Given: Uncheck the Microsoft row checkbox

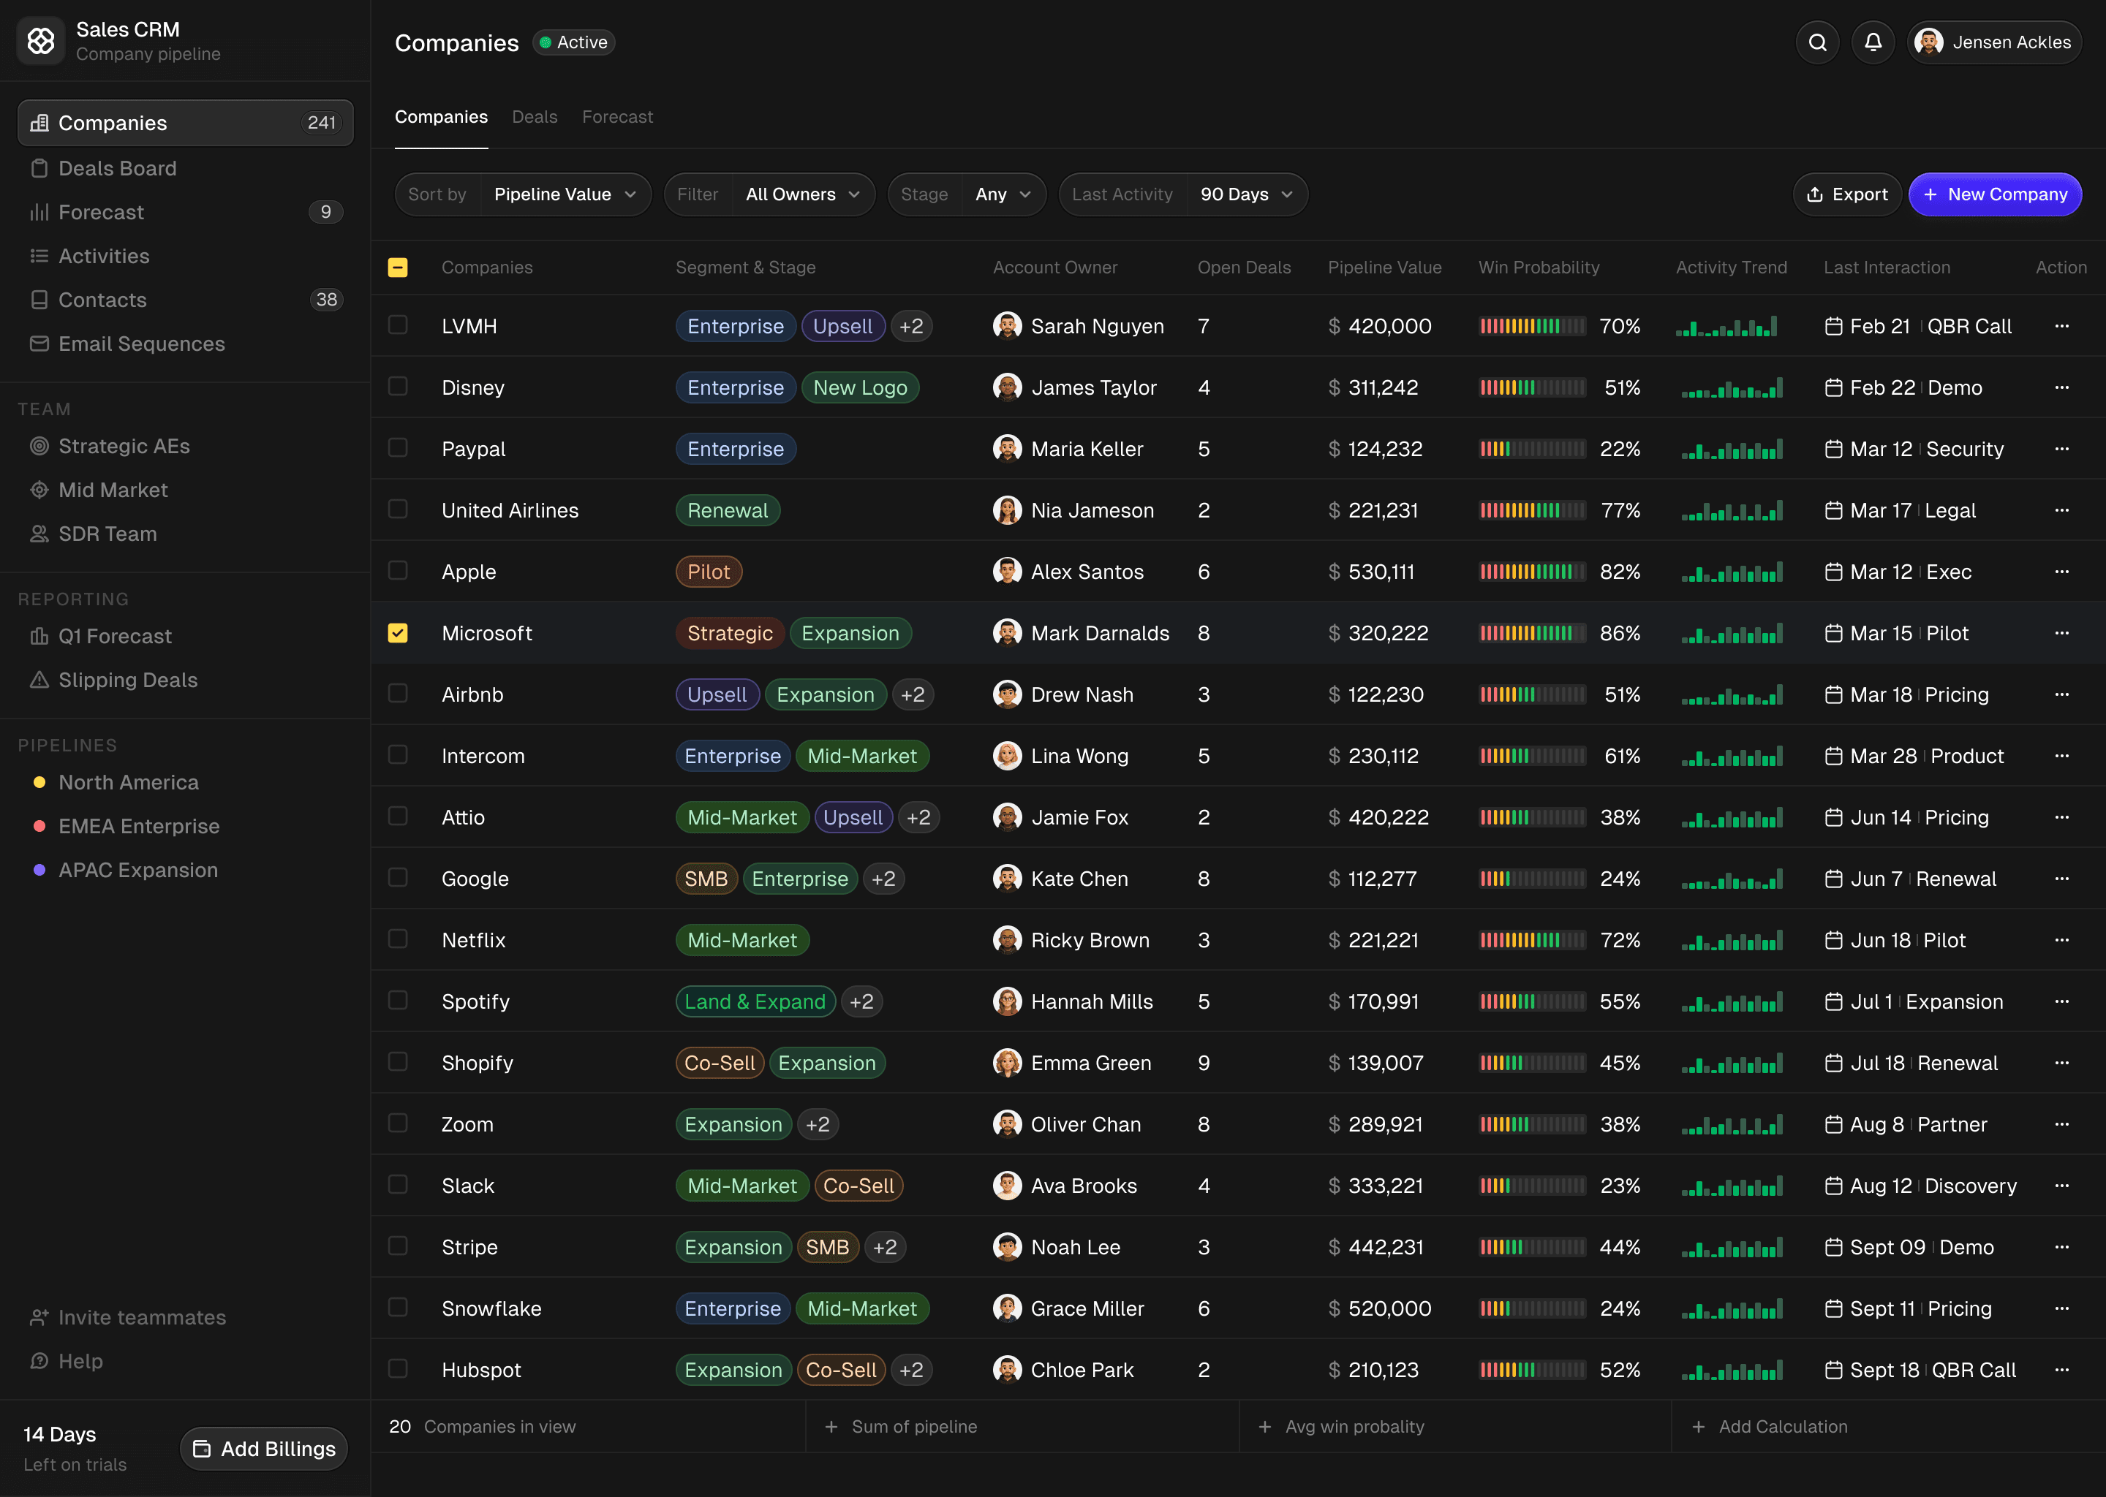Looking at the screenshot, I should tap(397, 632).
